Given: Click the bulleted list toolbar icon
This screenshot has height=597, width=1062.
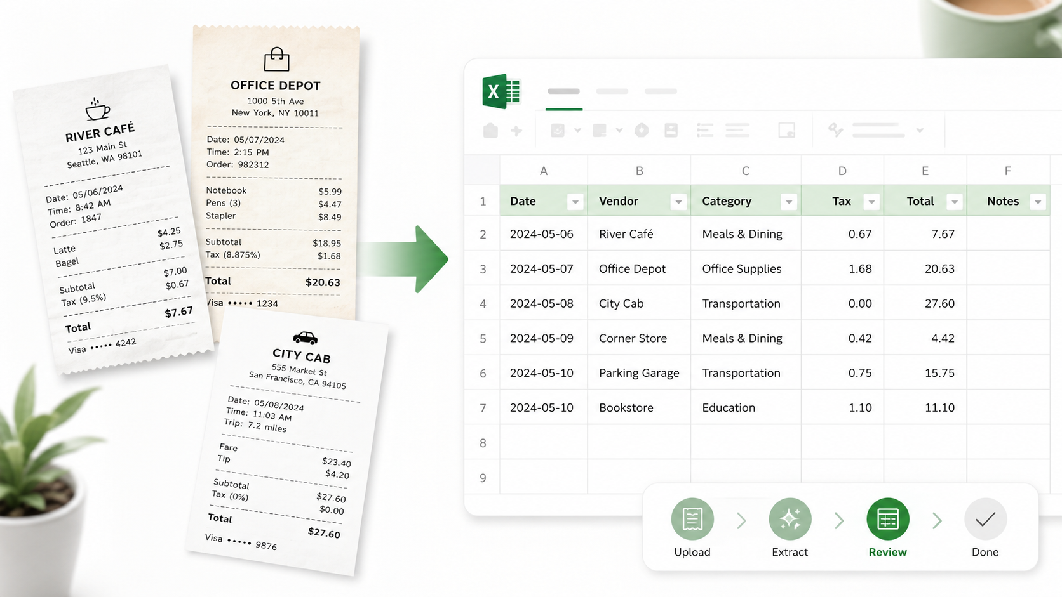Looking at the screenshot, I should point(704,131).
